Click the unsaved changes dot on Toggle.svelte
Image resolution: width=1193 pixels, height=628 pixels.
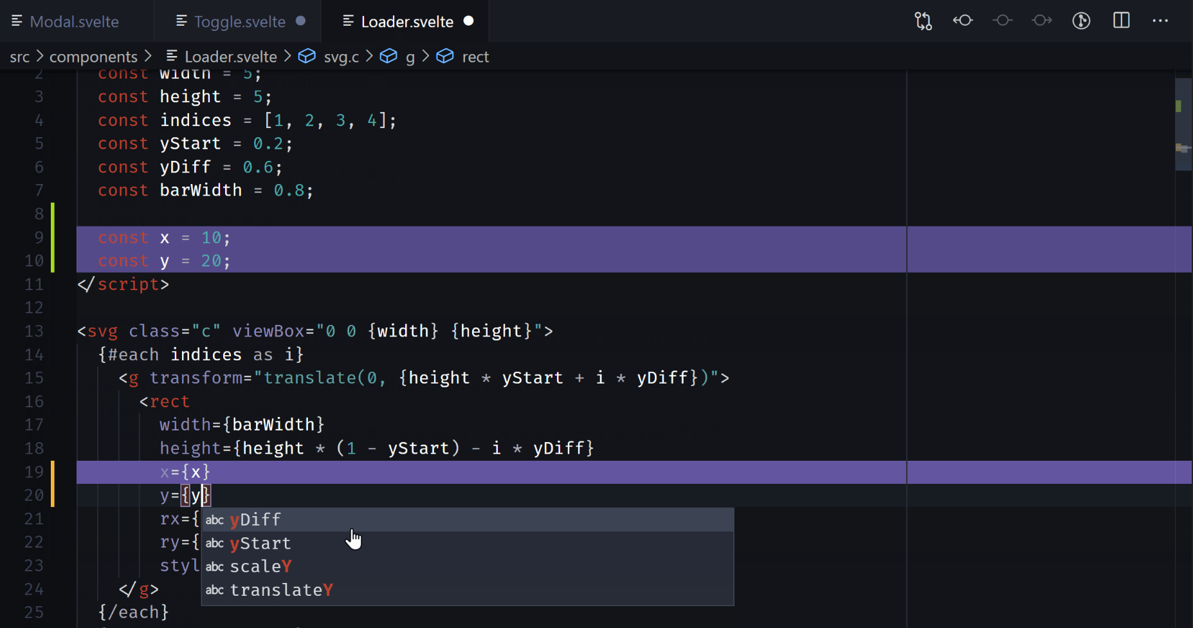coord(300,21)
